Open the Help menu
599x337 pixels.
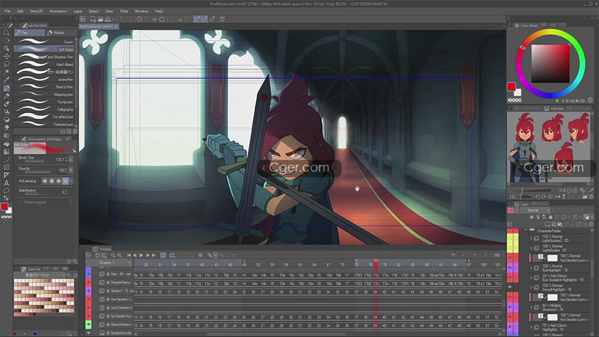[x=159, y=11]
